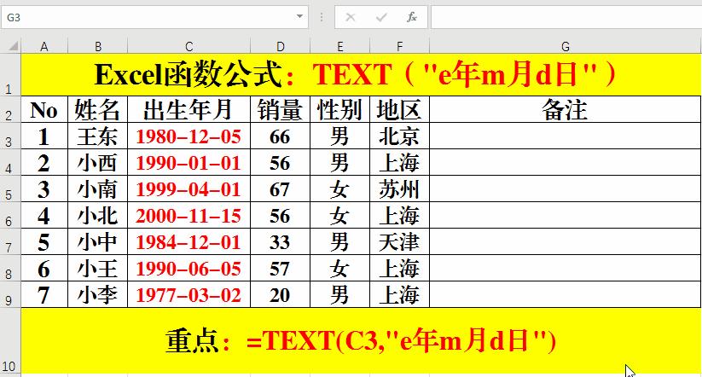Viewport: 702px width, 377px height.
Task: Select row 1 header
Action: click(x=10, y=75)
